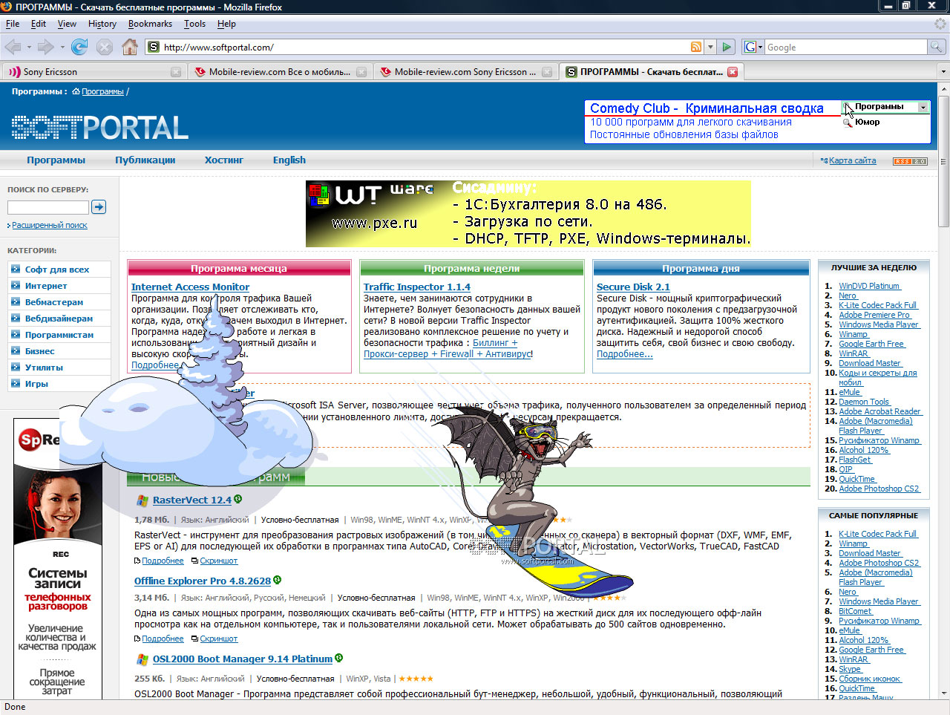Viewport: 950px width, 715px height.
Task: Switch to the Sony Ericsson tab
Action: [94, 72]
